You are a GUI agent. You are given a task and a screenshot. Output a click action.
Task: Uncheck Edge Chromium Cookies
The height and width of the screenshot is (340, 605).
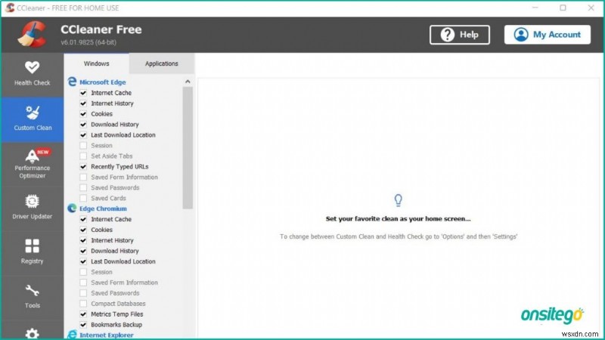coord(83,230)
